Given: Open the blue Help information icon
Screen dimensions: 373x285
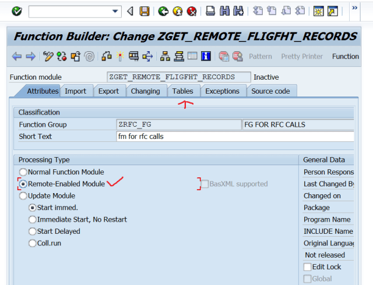Looking at the screenshot, I should click(x=206, y=56).
